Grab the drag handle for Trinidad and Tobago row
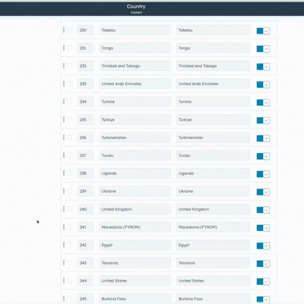Viewport: 304px width, 304px height. pos(64,66)
